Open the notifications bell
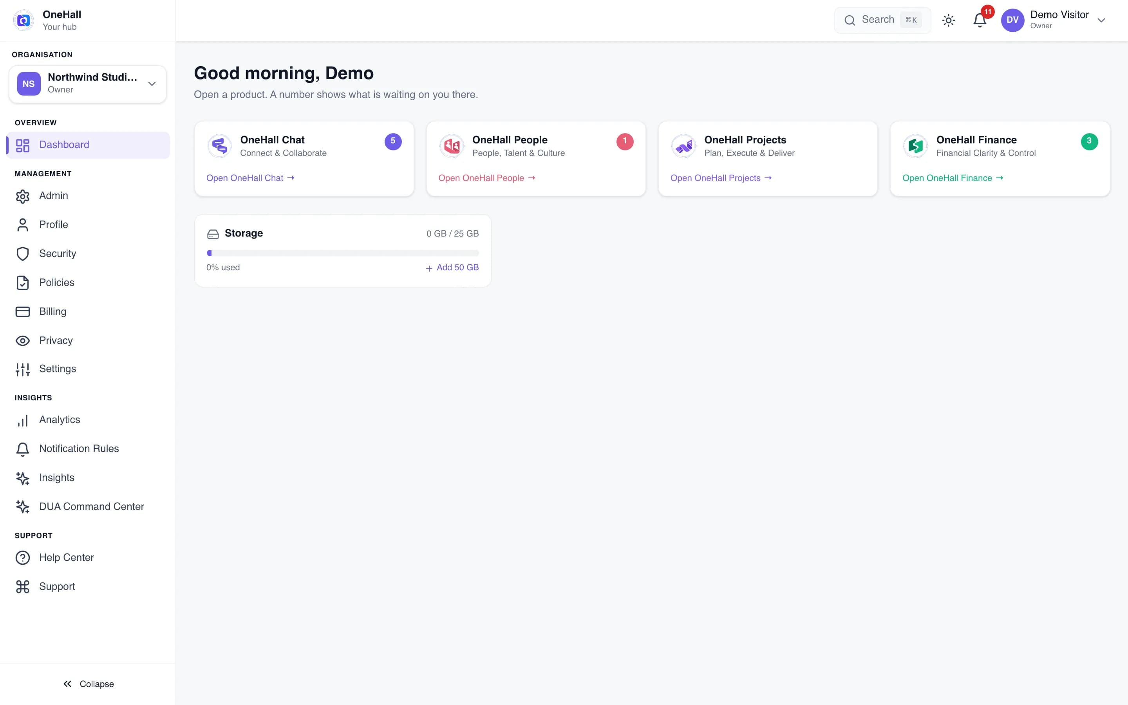Image resolution: width=1128 pixels, height=705 pixels. (x=980, y=20)
